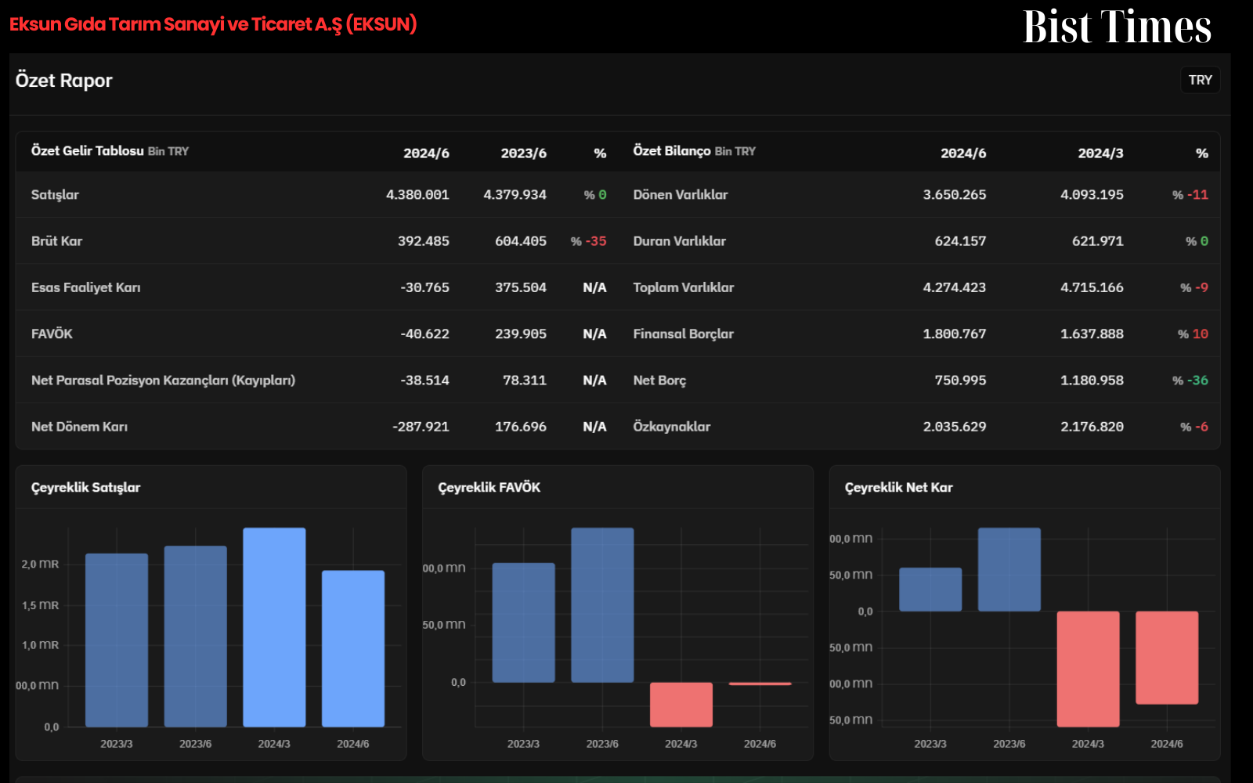This screenshot has height=783, width=1253.
Task: Click the Eksun Gıda company title
Action: [x=213, y=24]
